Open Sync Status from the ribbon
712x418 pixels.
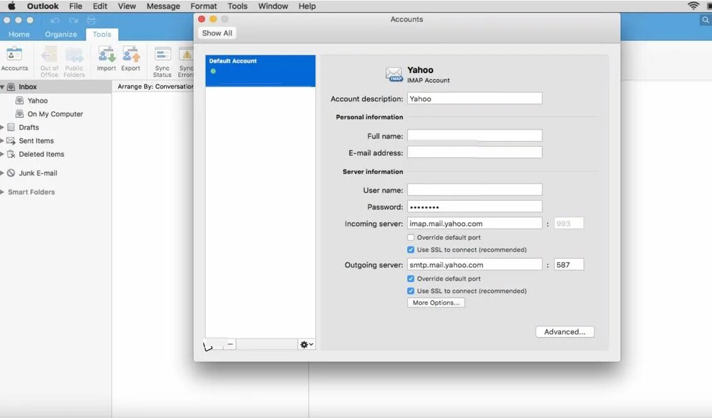pos(162,62)
